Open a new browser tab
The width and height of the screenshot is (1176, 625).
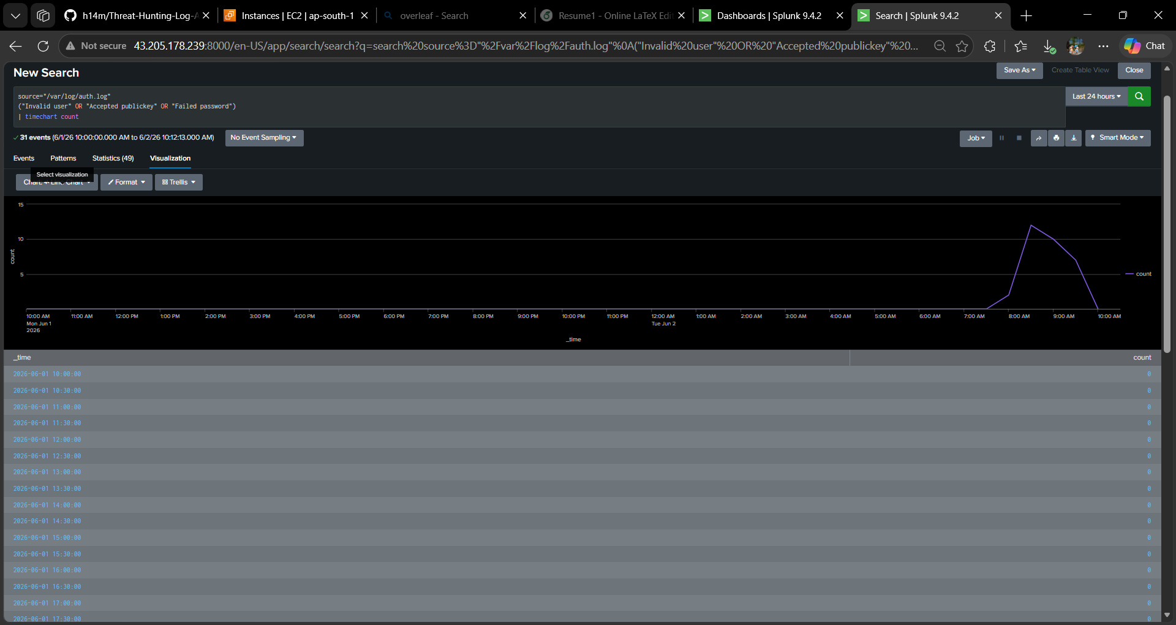coord(1027,16)
